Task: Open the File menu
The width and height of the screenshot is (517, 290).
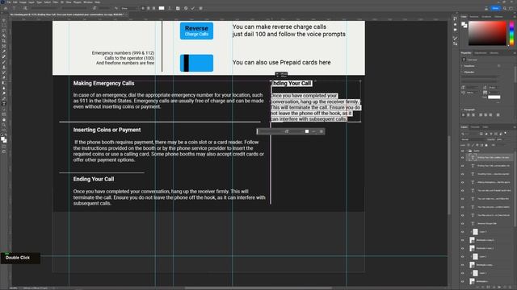Action: tap(9, 2)
